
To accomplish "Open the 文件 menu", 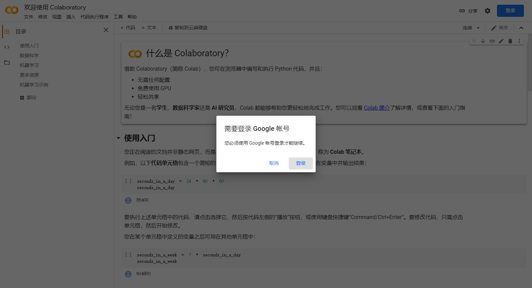I will coord(29,17).
